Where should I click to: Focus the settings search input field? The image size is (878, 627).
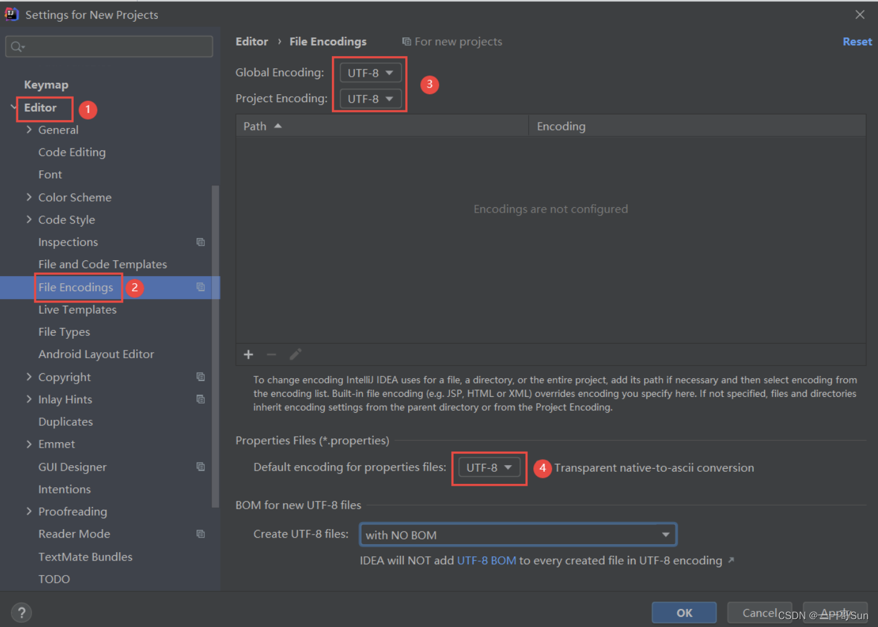pos(109,47)
